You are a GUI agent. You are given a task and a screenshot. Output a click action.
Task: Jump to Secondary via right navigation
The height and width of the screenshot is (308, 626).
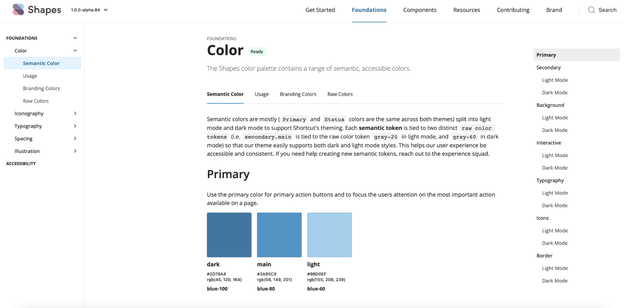click(548, 67)
